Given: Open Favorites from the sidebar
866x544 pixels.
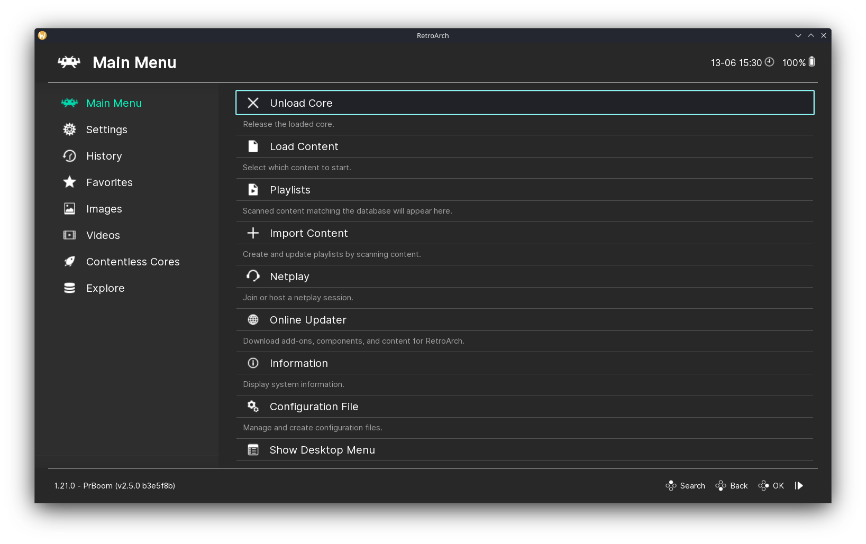Looking at the screenshot, I should 109,182.
